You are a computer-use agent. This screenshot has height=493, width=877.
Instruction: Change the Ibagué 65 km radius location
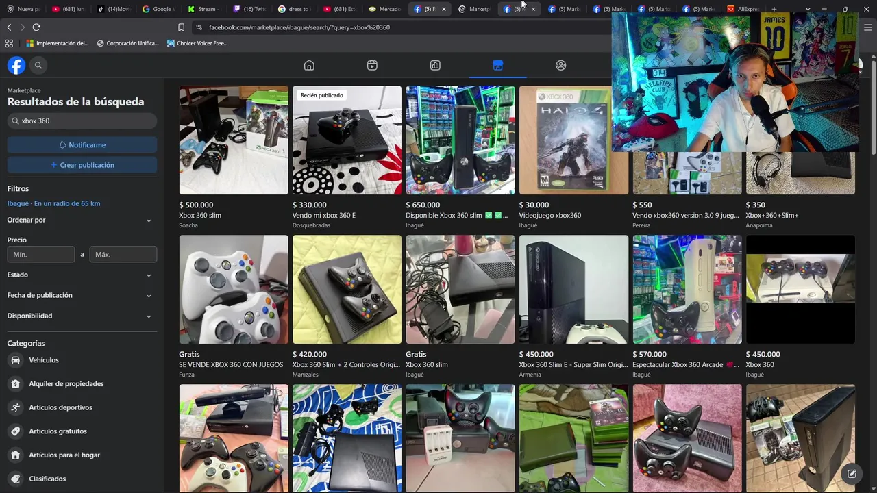pyautogui.click(x=53, y=203)
